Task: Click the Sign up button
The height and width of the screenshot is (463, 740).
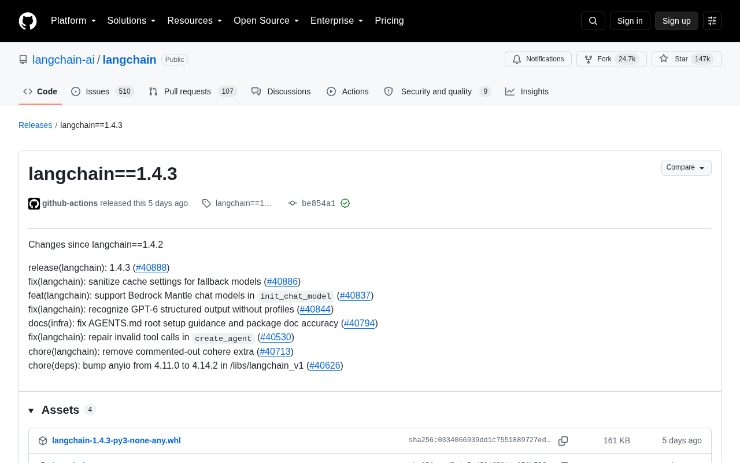Action: point(676,21)
